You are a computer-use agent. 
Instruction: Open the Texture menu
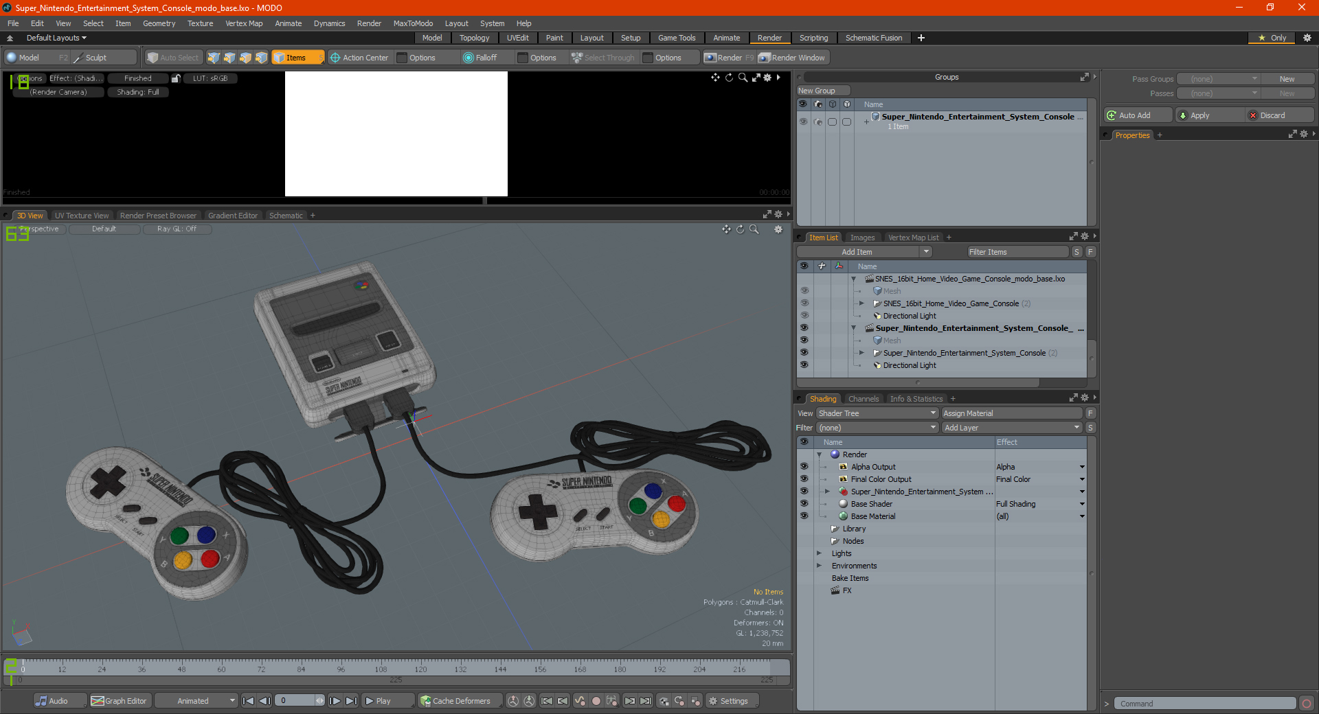[200, 23]
